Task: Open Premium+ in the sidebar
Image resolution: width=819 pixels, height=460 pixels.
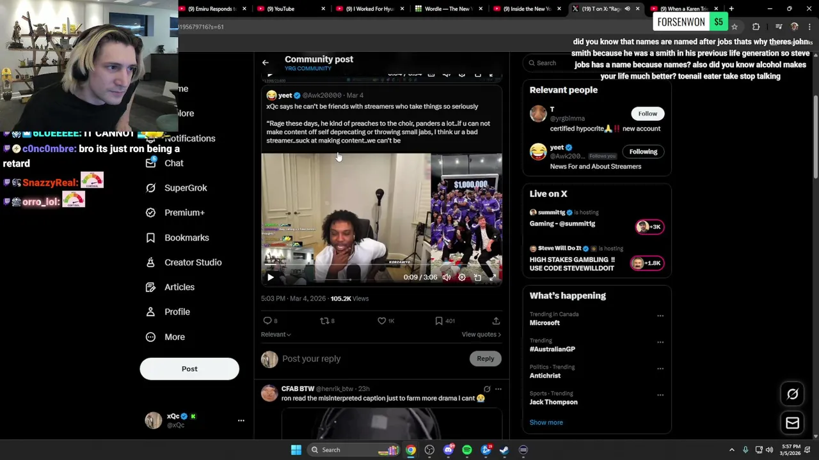Action: [x=175, y=213]
